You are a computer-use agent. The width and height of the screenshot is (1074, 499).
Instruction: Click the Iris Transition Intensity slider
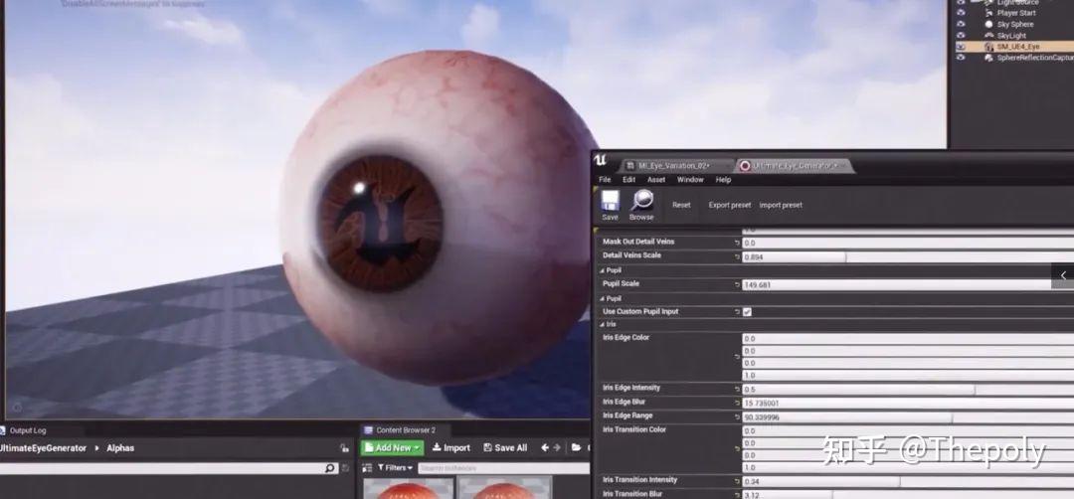click(x=908, y=481)
